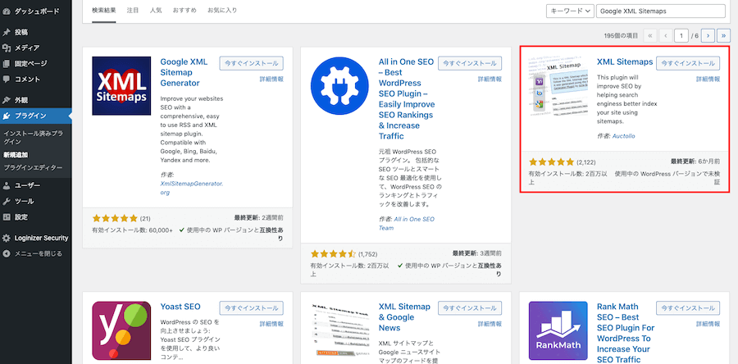Click the All in One SEO title link
The height and width of the screenshot is (364, 738).
(407, 98)
